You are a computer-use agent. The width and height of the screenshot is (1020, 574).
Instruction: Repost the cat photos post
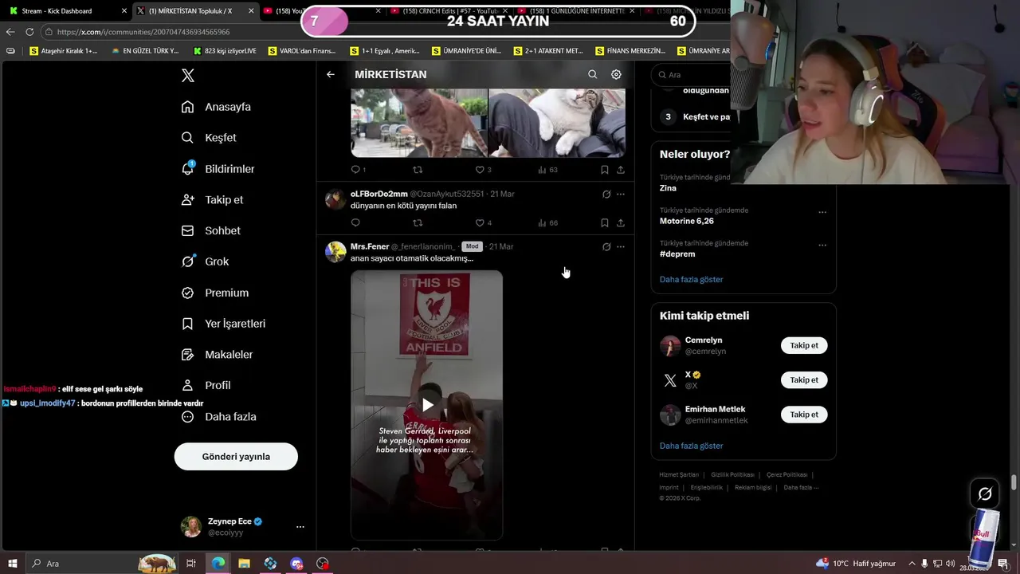click(418, 170)
